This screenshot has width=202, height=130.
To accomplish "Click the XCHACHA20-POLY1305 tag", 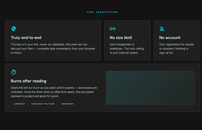I will click(x=43, y=104).
